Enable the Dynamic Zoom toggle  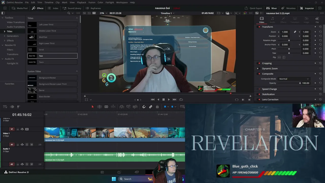(258, 69)
